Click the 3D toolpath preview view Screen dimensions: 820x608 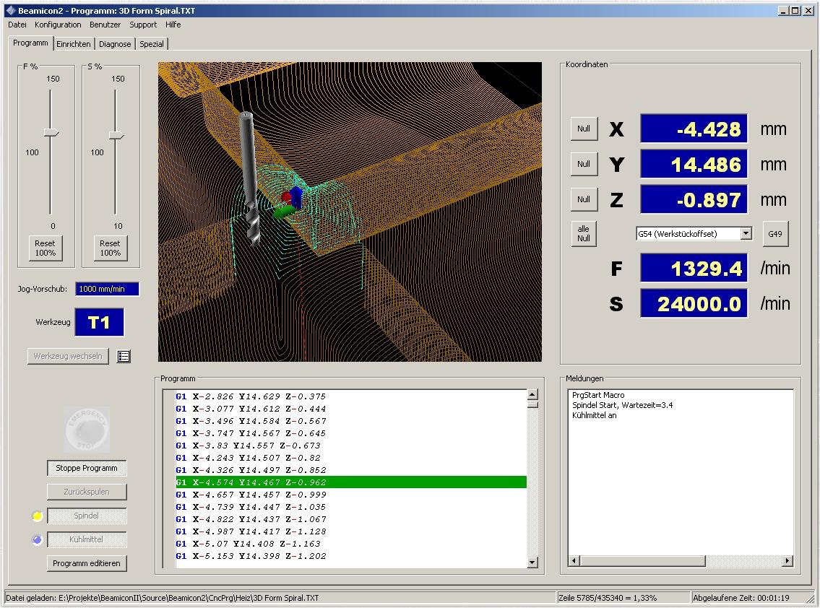coord(350,212)
